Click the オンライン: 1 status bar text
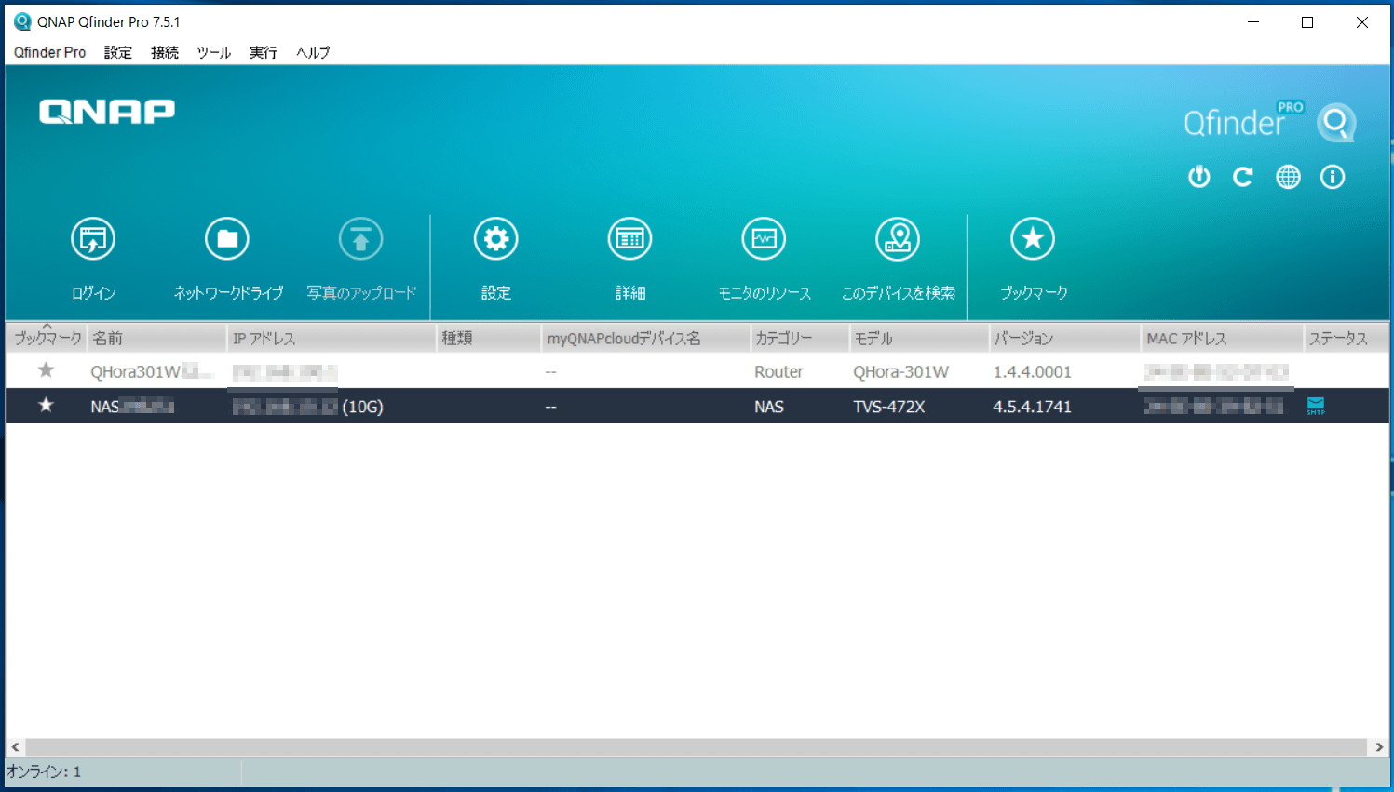1394x792 pixels. 44,772
